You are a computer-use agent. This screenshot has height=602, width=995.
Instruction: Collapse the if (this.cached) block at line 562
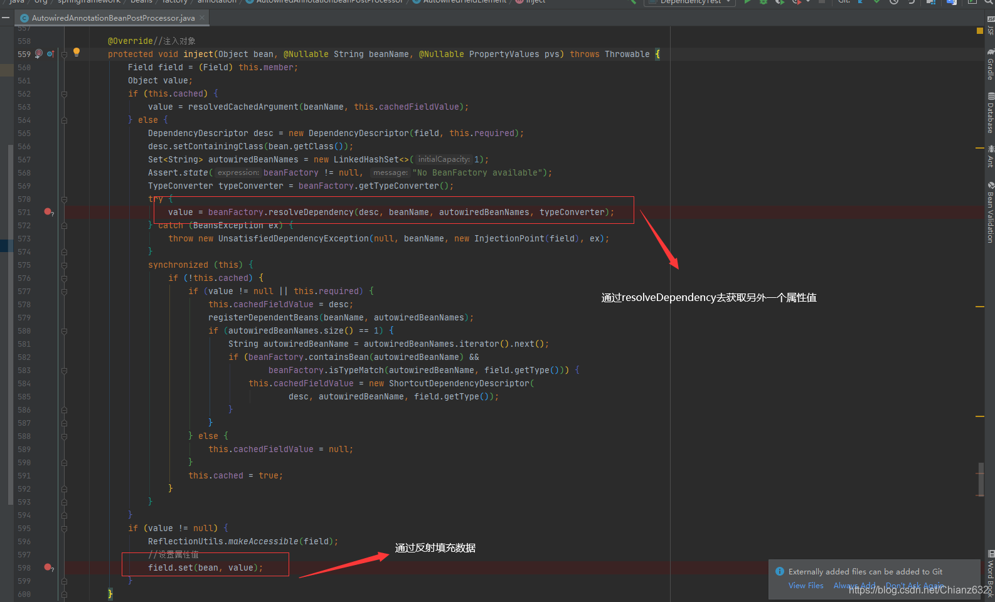coord(65,94)
